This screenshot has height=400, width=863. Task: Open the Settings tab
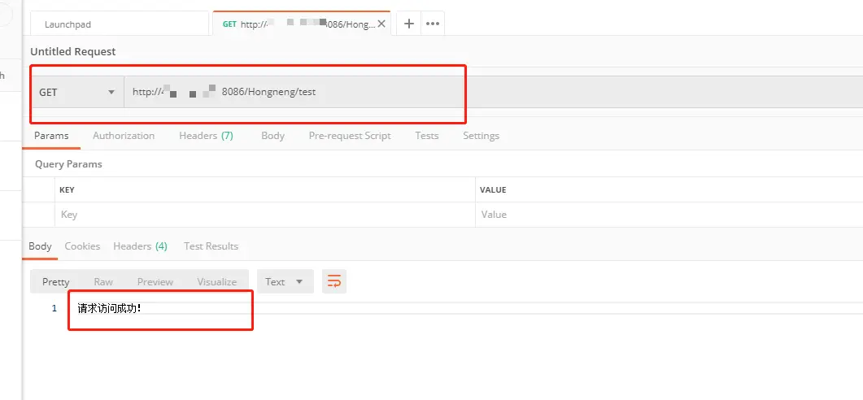481,135
